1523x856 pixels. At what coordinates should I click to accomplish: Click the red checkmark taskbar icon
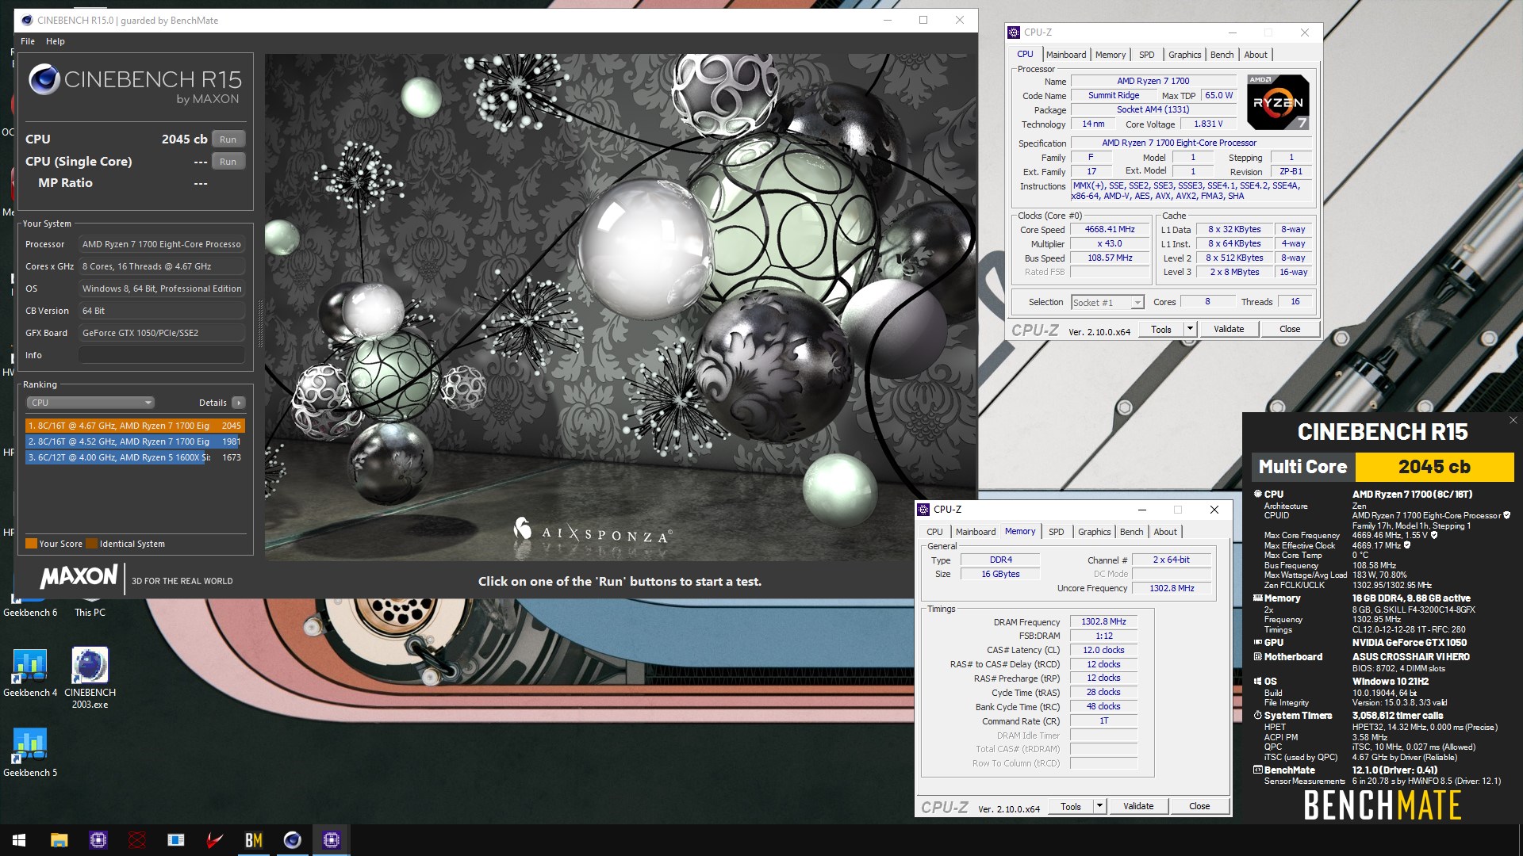[215, 840]
